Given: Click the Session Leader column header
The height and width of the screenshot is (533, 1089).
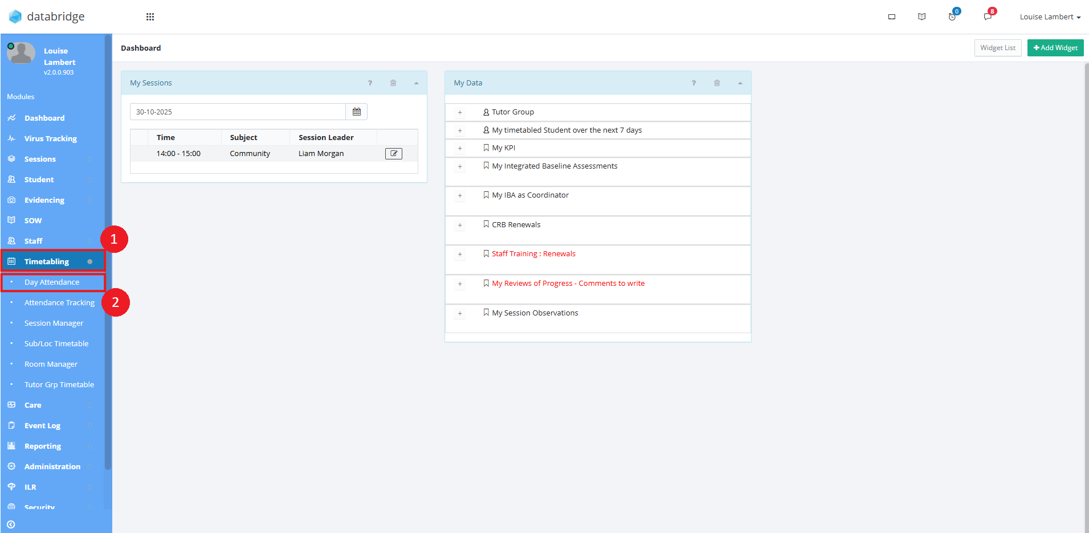Looking at the screenshot, I should click(326, 137).
